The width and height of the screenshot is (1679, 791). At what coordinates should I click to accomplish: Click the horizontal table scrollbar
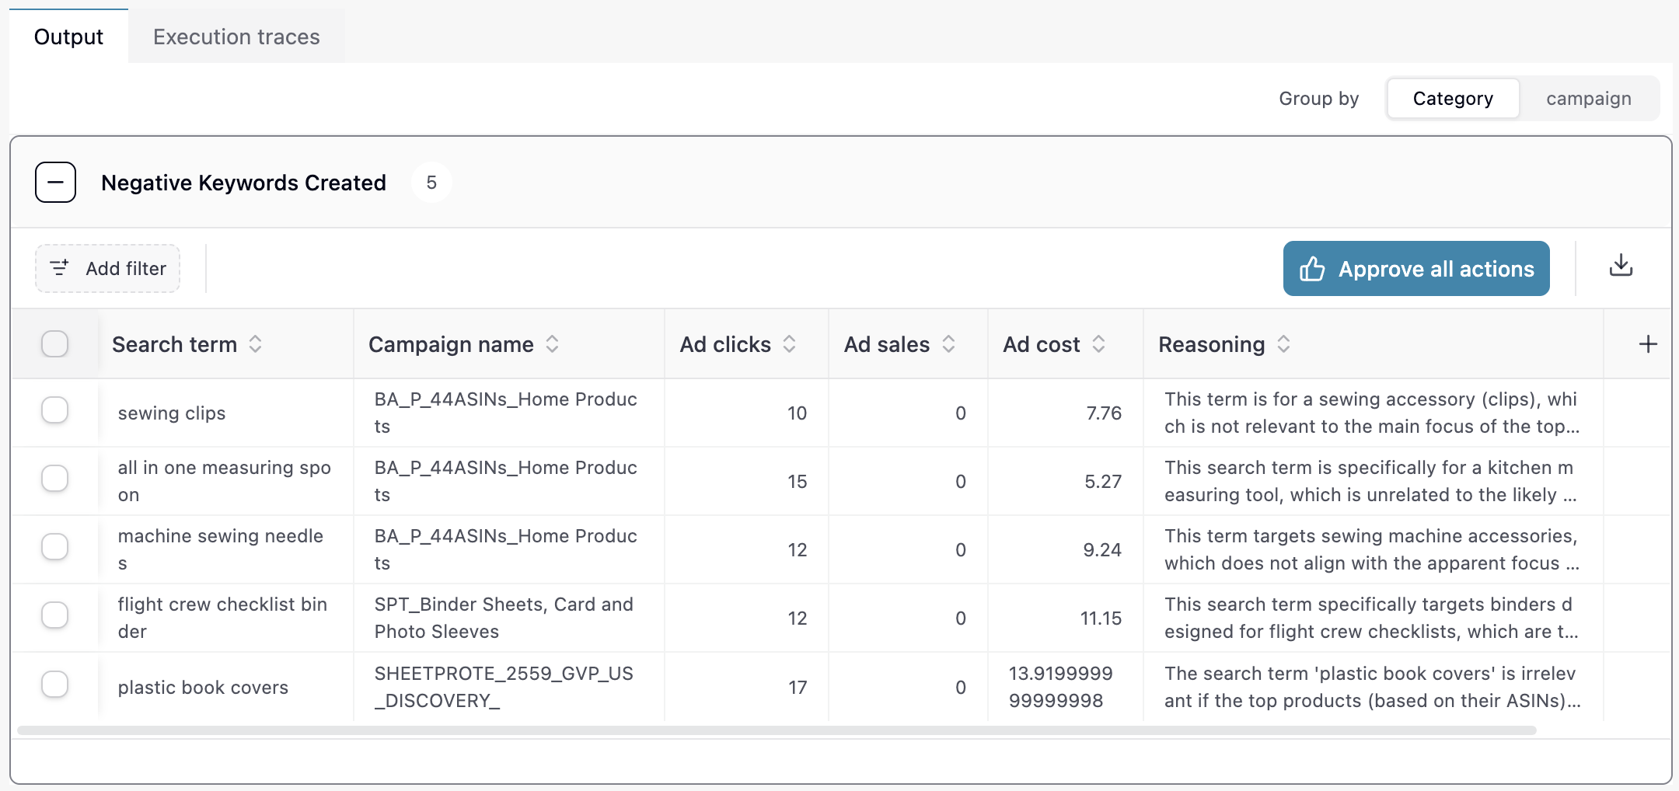click(x=776, y=730)
